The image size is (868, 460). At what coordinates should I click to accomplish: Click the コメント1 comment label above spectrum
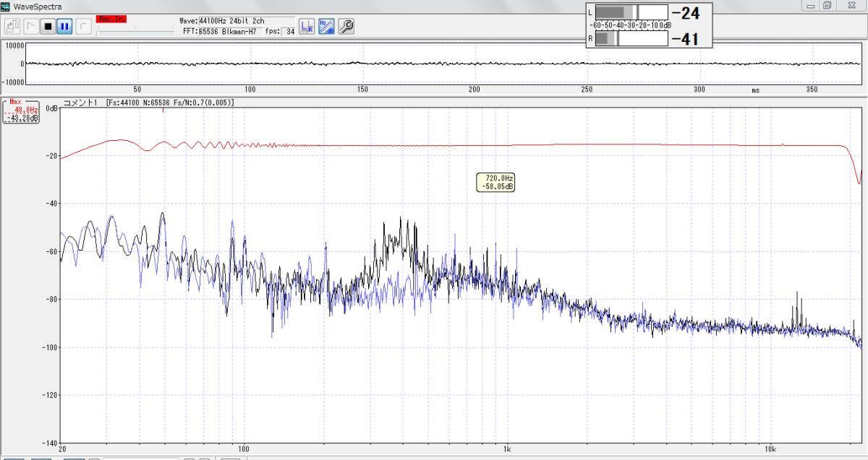[80, 103]
